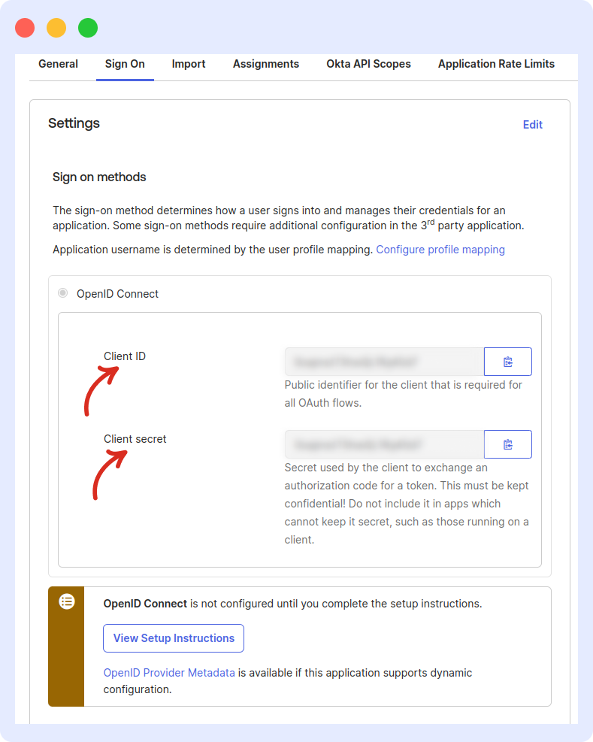Click Edit to modify Settings

[533, 125]
